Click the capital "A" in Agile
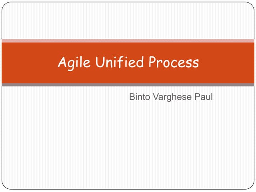The width and height of the screenshot is (256, 192). 63,62
